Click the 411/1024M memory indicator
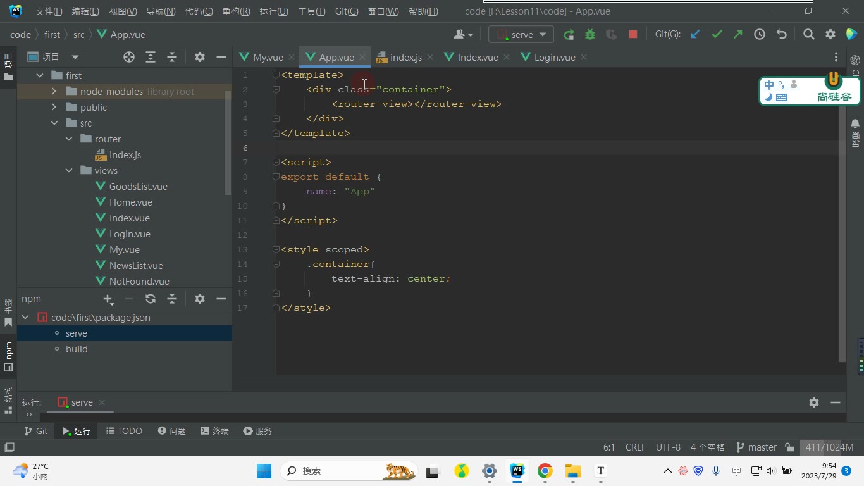The width and height of the screenshot is (864, 486). (x=830, y=447)
